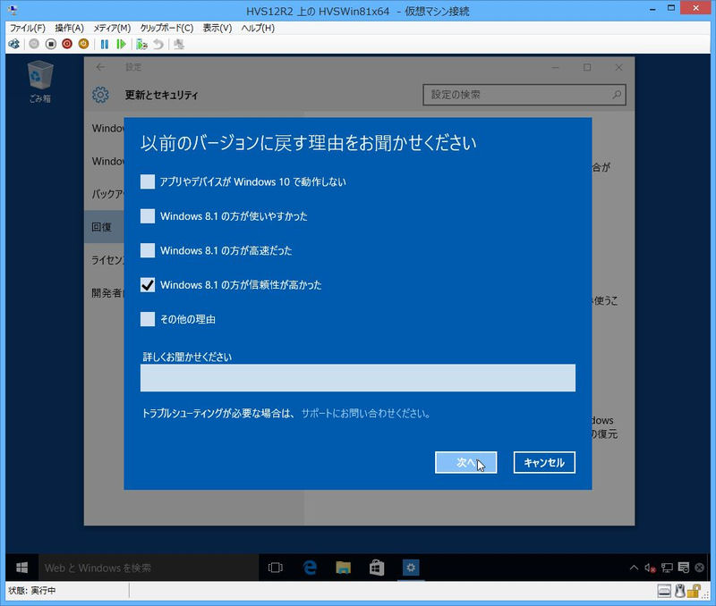Pause the virtual machine

(x=105, y=44)
